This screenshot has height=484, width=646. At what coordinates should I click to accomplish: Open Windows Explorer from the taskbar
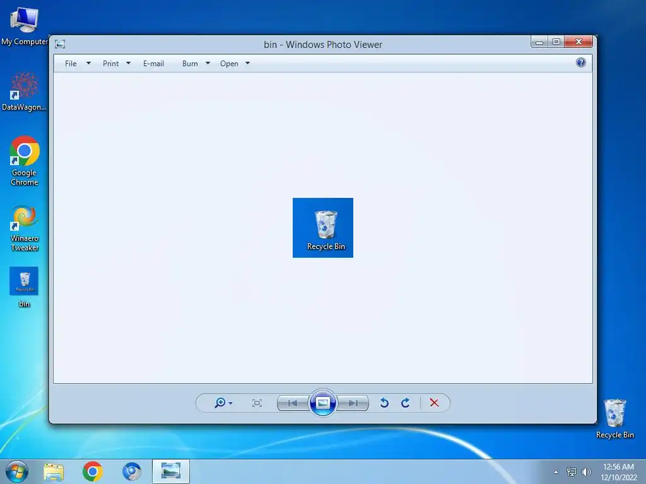(x=54, y=471)
